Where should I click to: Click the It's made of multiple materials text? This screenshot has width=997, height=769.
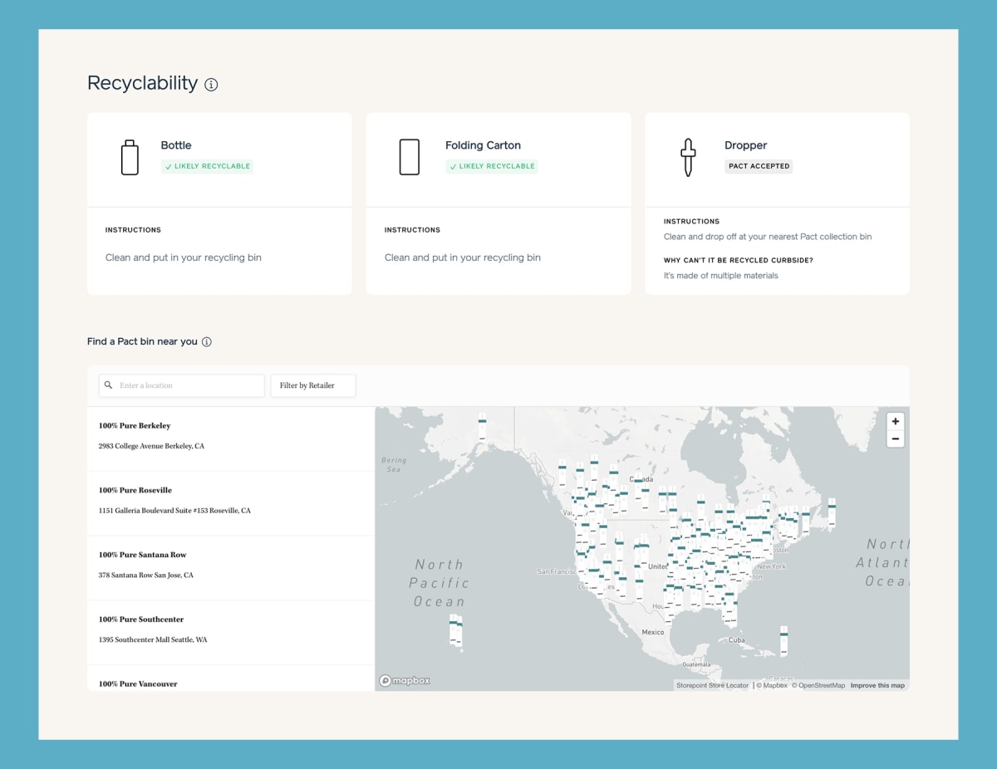(721, 276)
